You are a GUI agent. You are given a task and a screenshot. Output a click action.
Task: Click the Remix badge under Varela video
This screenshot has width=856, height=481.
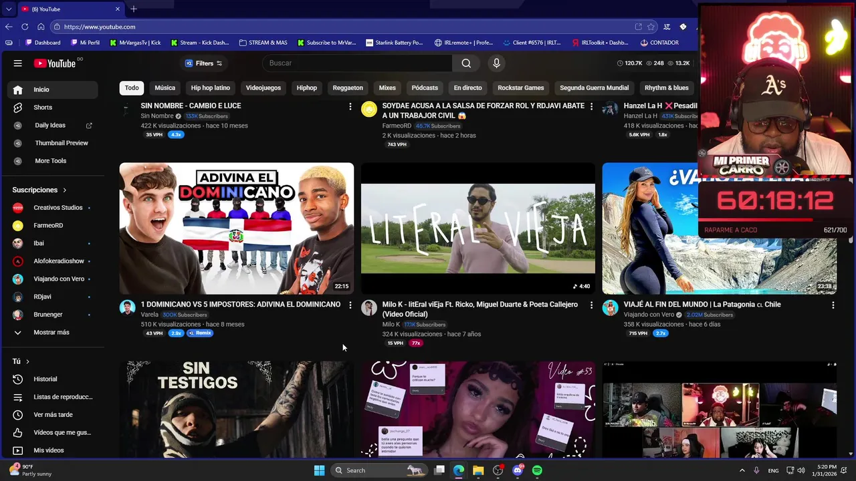pyautogui.click(x=200, y=333)
